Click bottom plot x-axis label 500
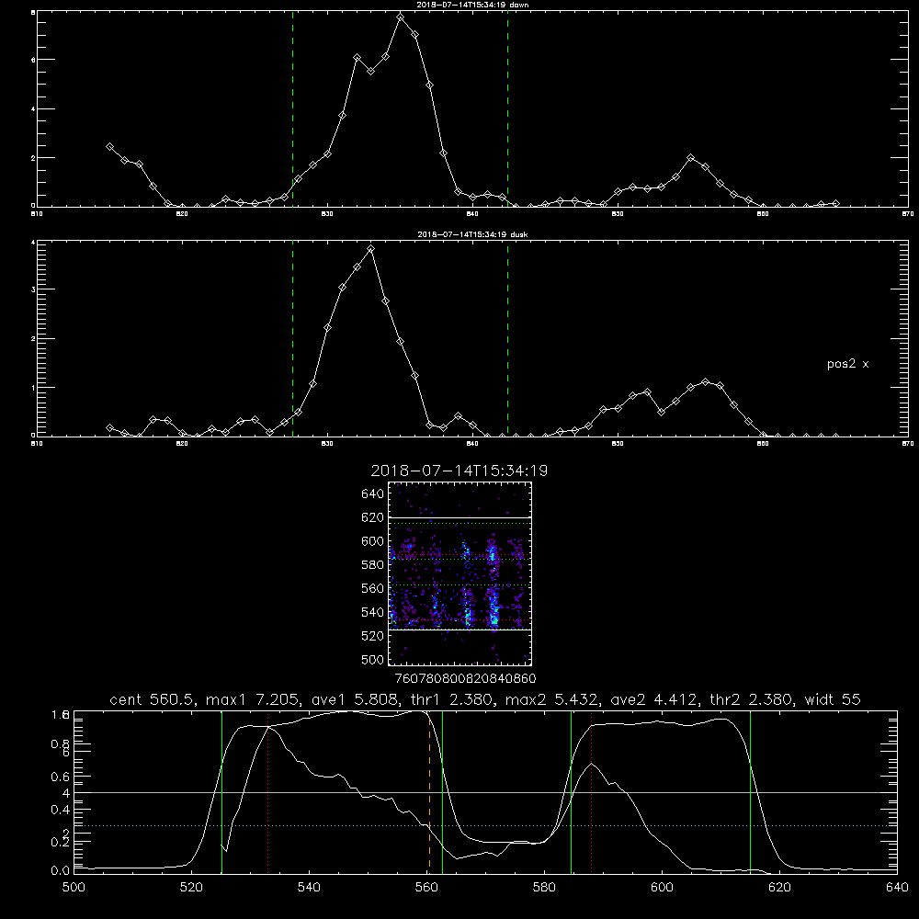This screenshot has width=919, height=919. point(74,888)
